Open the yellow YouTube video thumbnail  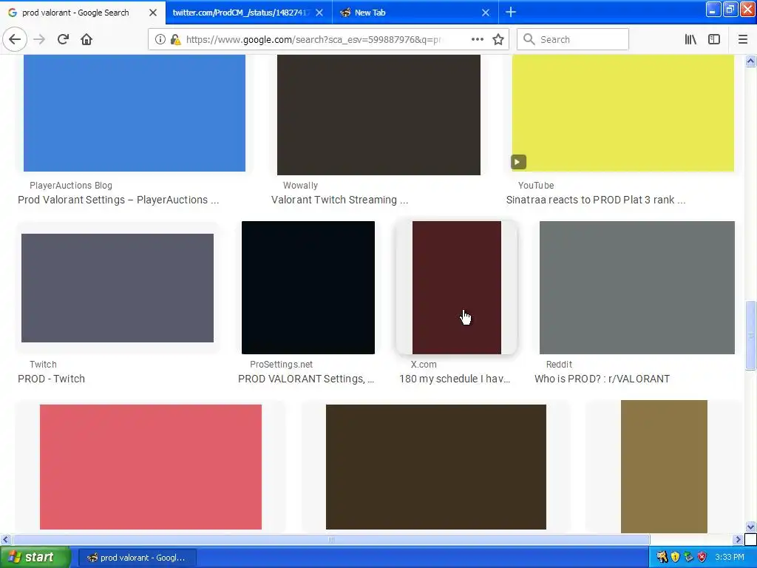[622, 113]
